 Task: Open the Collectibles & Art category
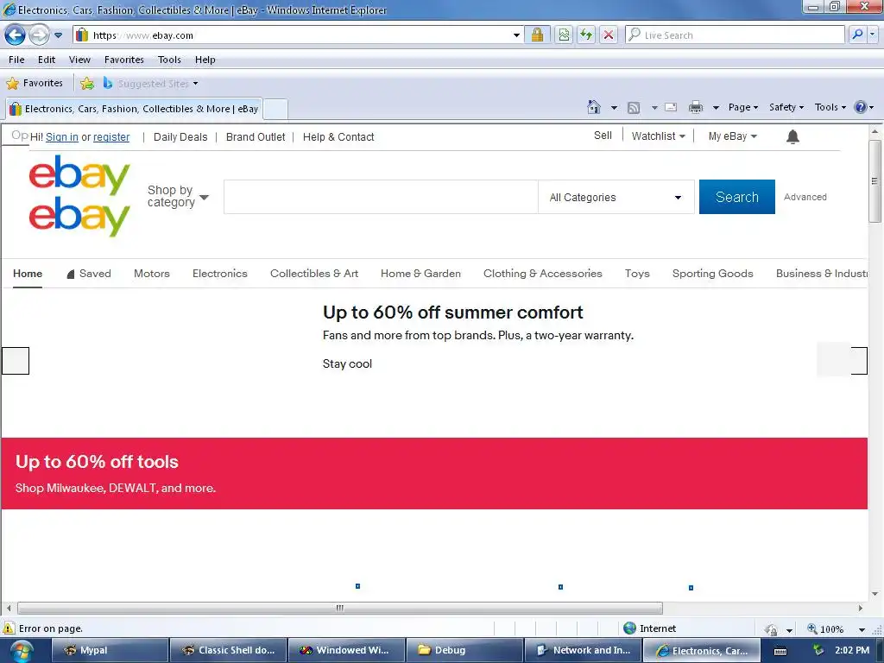coord(314,274)
